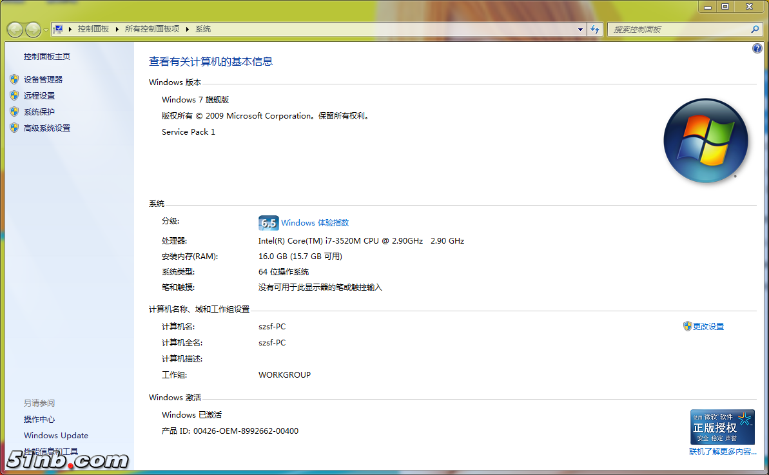Open 控制面板主页 in the left pane
This screenshot has height=475, width=769.
click(x=47, y=57)
